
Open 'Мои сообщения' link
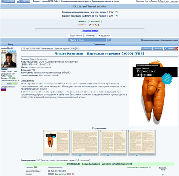click(x=151, y=1)
